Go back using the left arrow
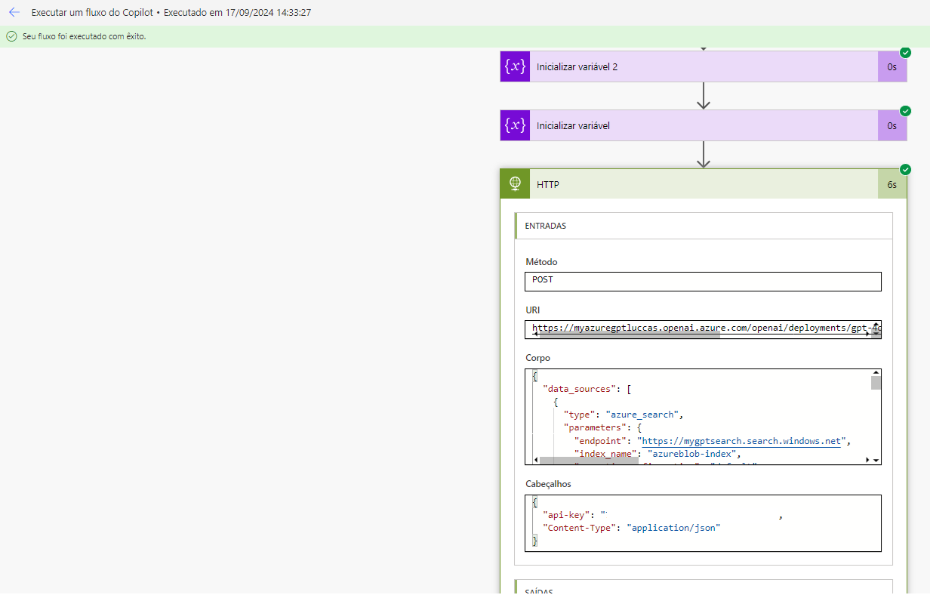The width and height of the screenshot is (930, 595). tap(14, 12)
